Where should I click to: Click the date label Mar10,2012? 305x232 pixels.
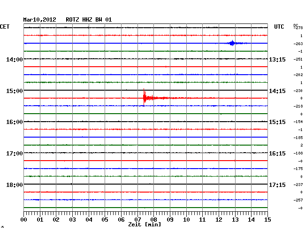(x=40, y=20)
